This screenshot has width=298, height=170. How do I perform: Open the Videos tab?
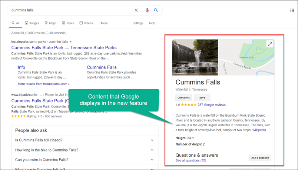click(86, 23)
